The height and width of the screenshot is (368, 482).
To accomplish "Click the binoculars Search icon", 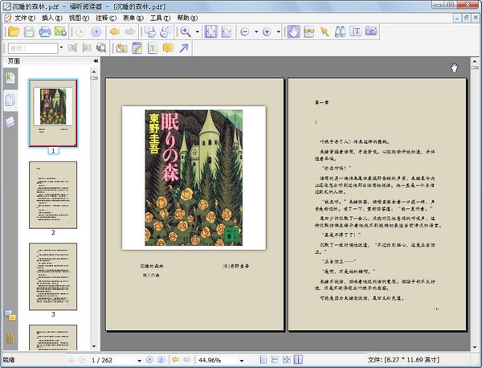I will click(339, 32).
